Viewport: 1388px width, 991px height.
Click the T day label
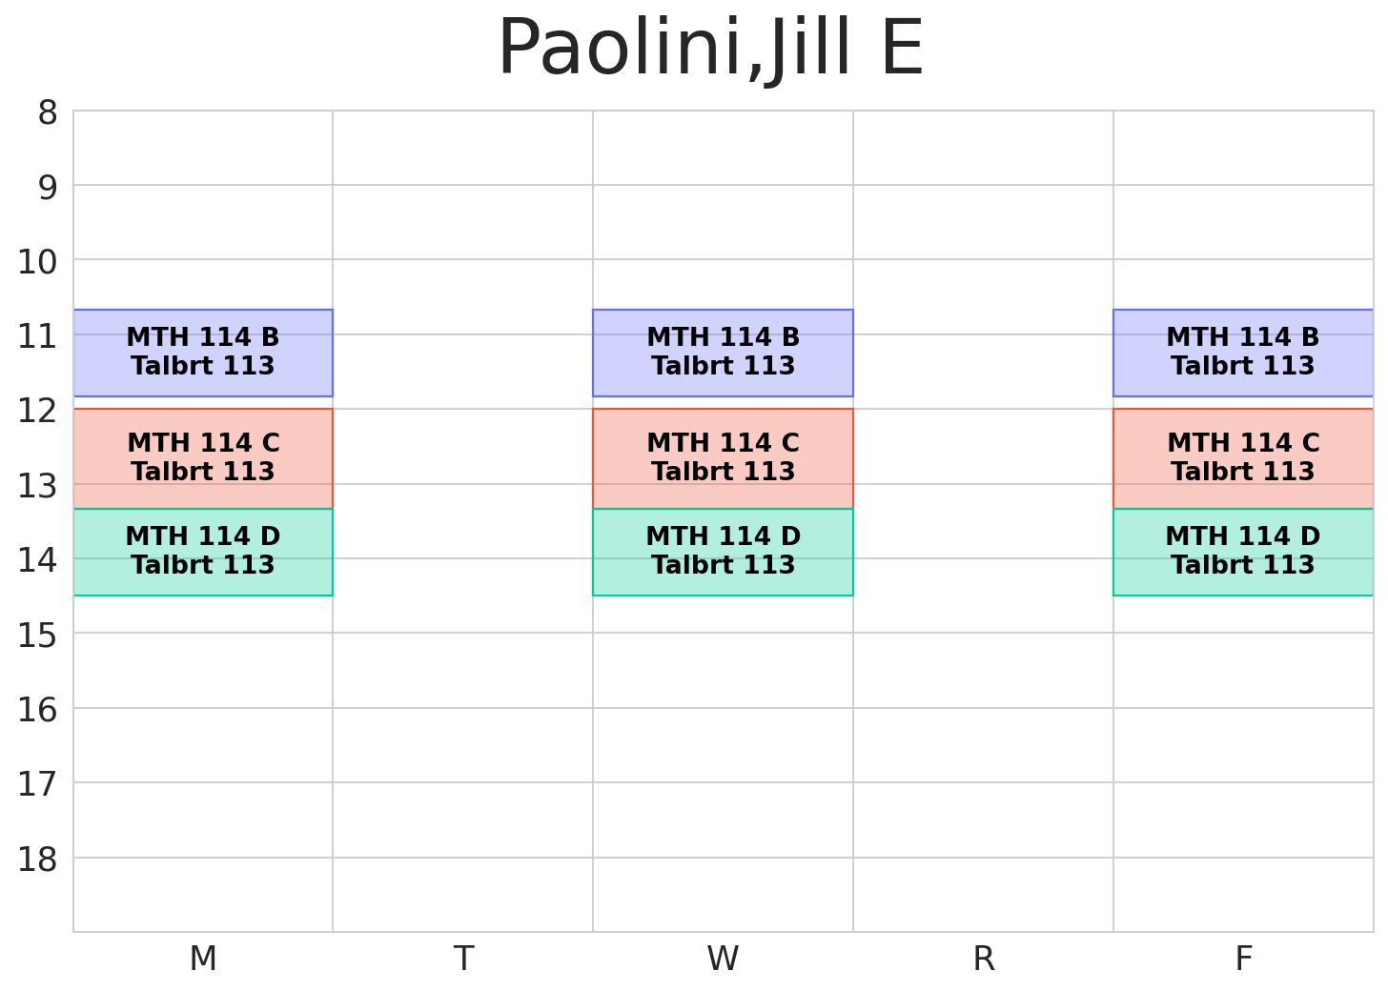tap(463, 959)
